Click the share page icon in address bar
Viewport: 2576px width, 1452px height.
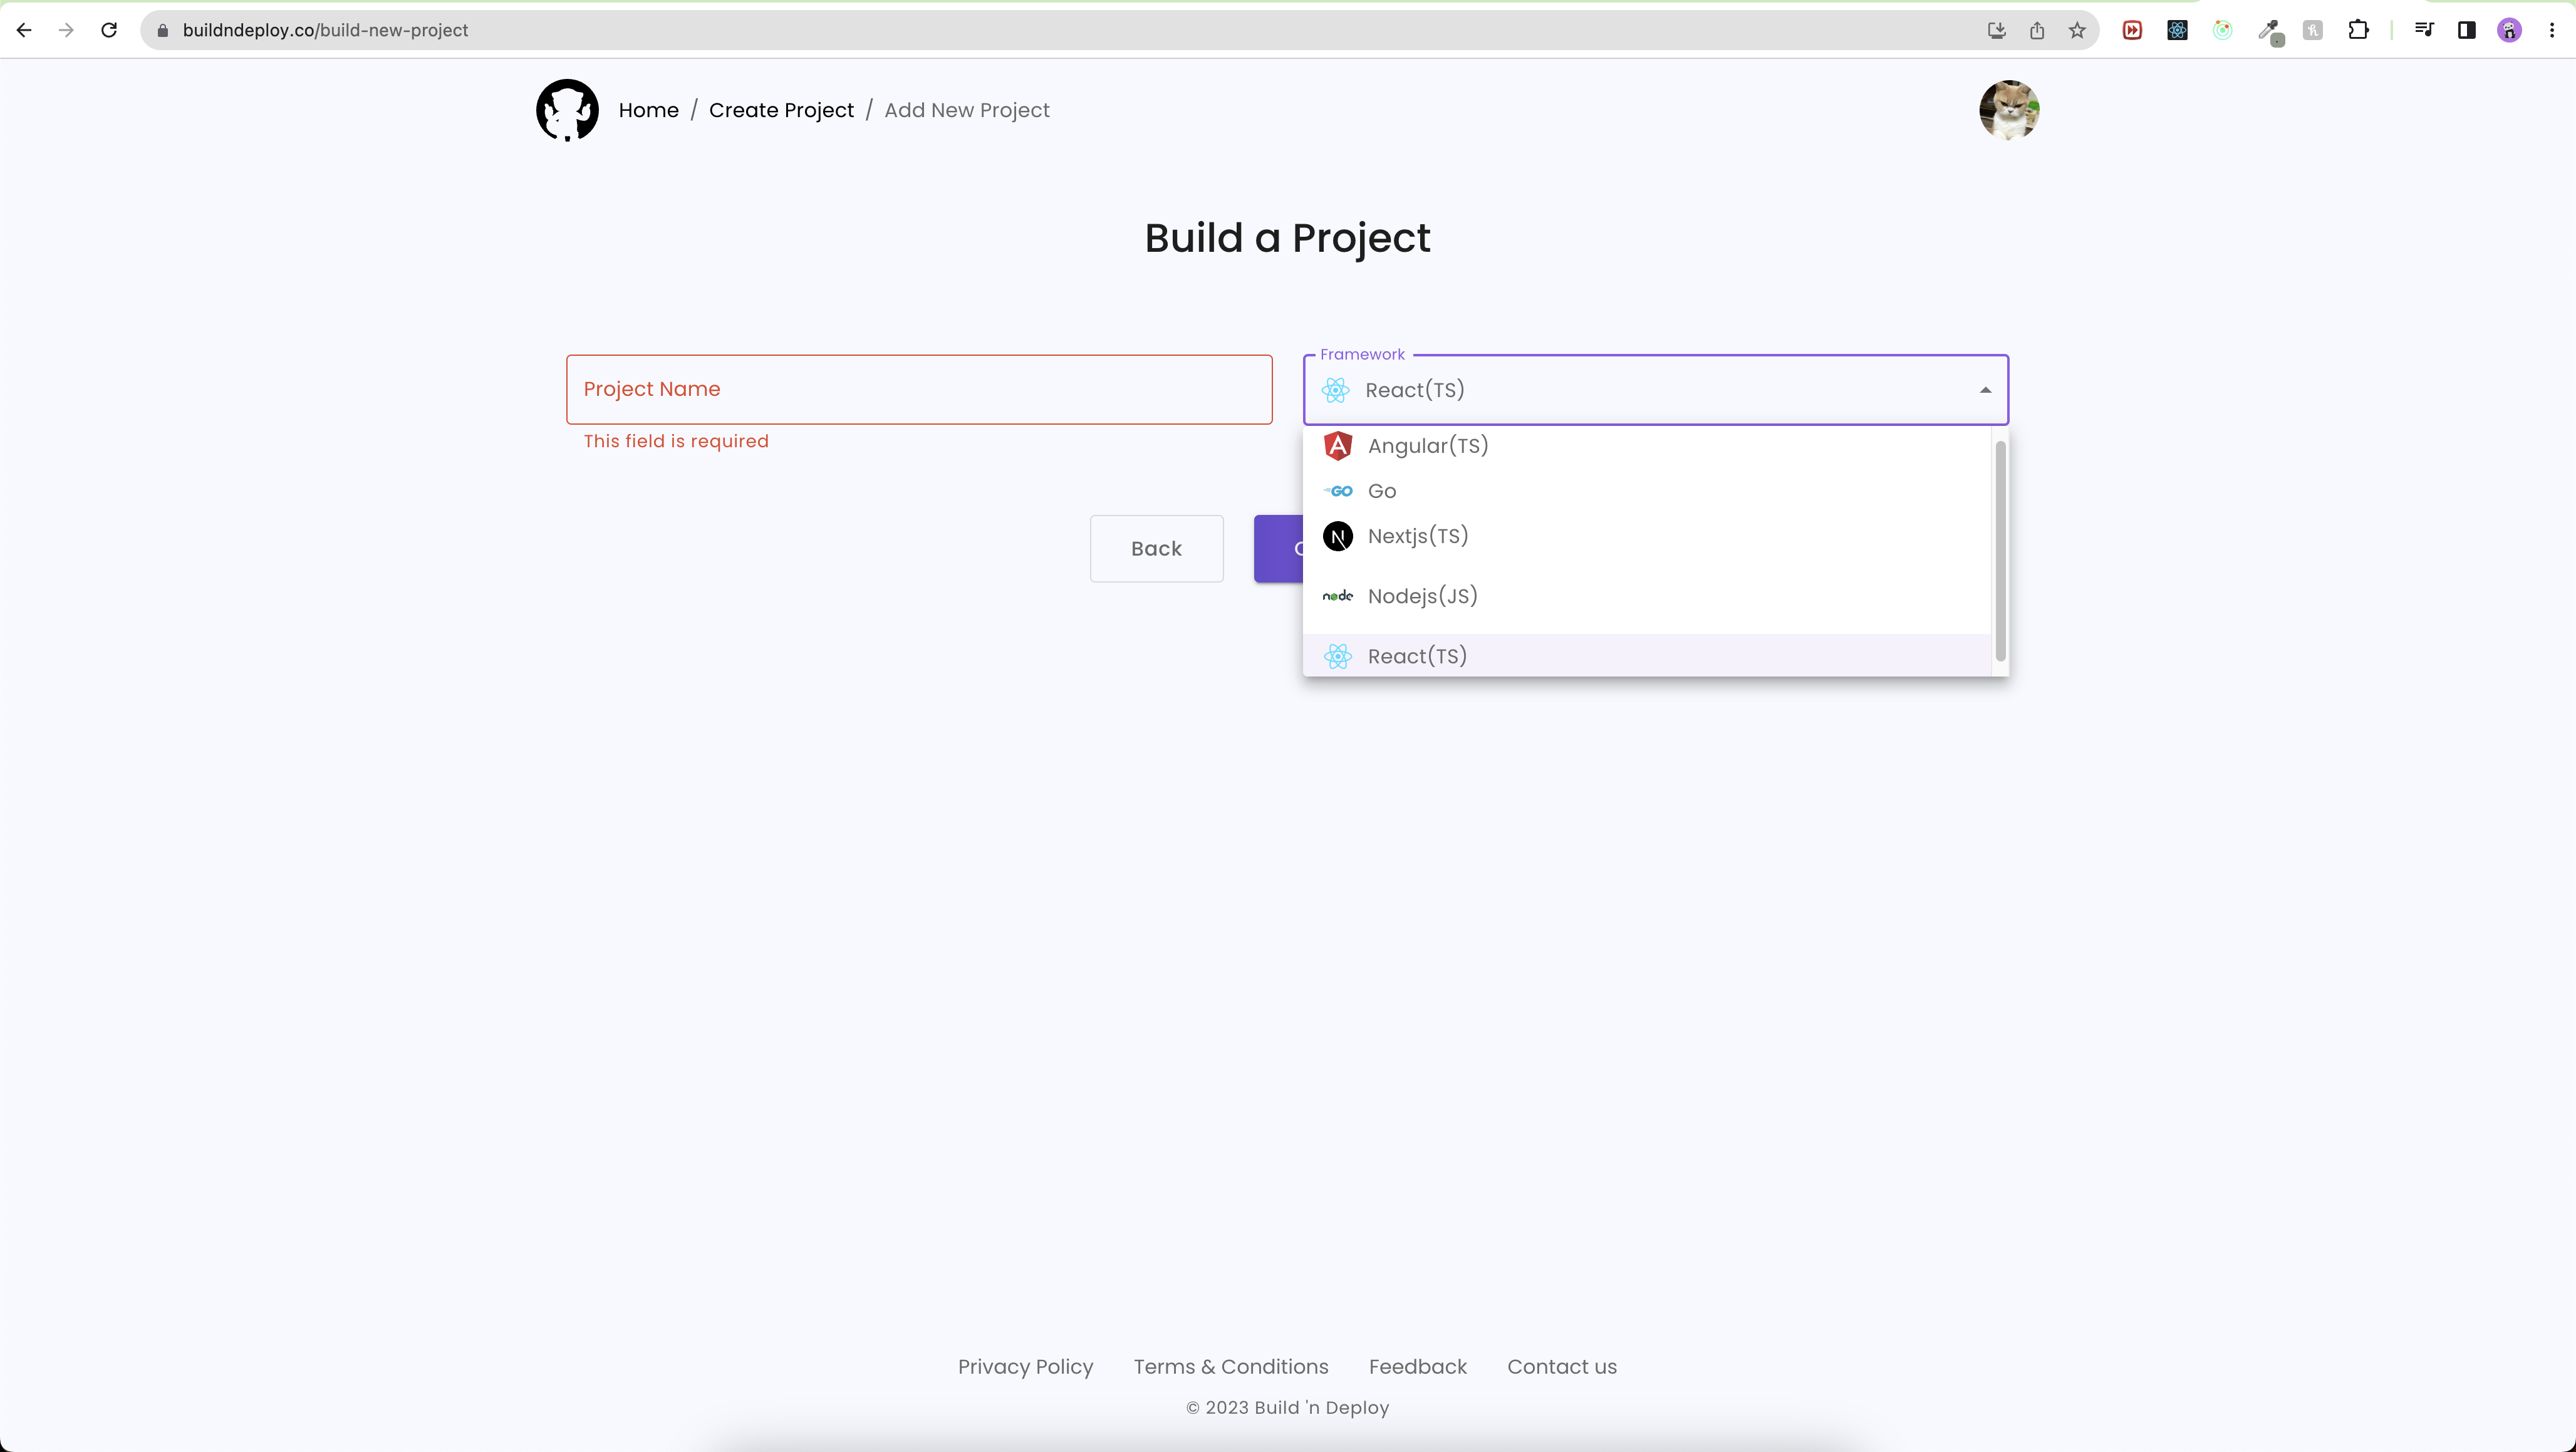[2037, 30]
